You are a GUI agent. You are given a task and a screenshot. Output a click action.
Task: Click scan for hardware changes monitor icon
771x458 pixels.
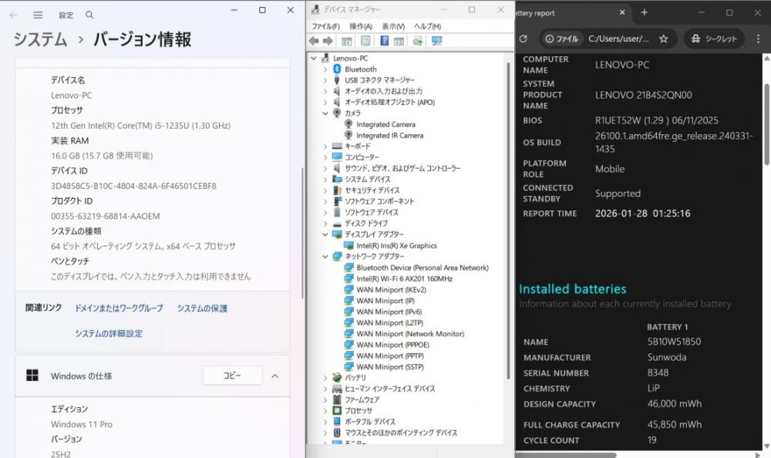(x=436, y=41)
